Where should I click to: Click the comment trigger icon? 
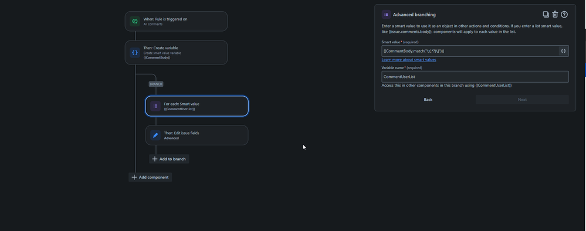(135, 21)
